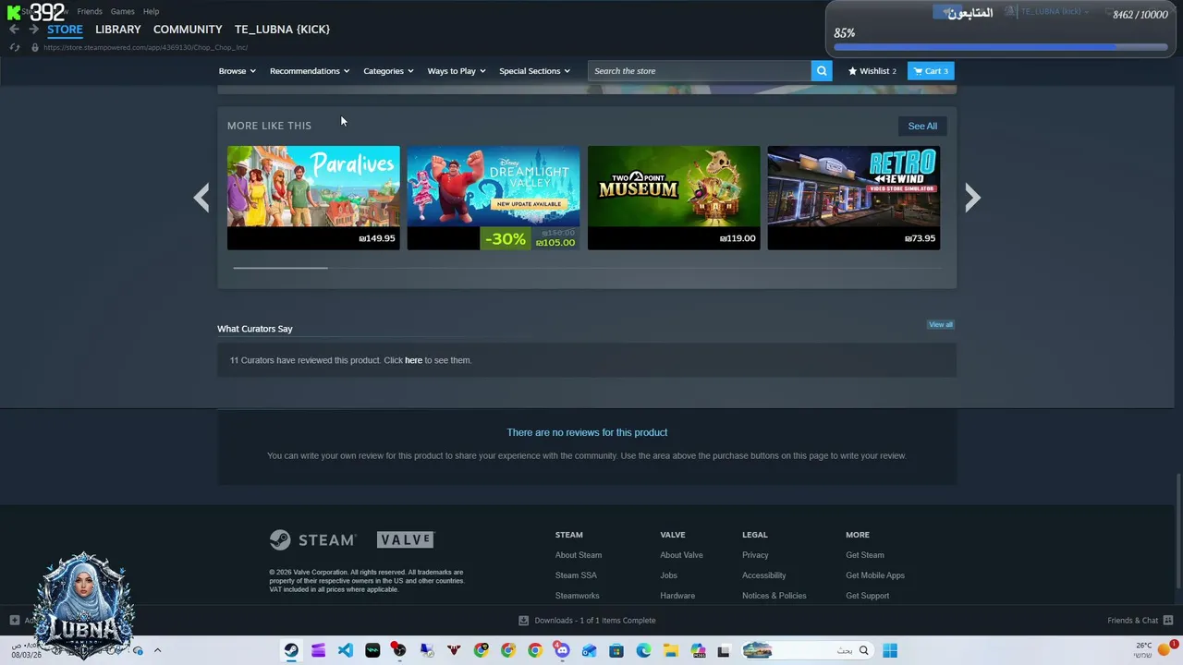This screenshot has height=665, width=1183.
Task: Open Visual Studio Code from the taskbar
Action: coord(345,650)
